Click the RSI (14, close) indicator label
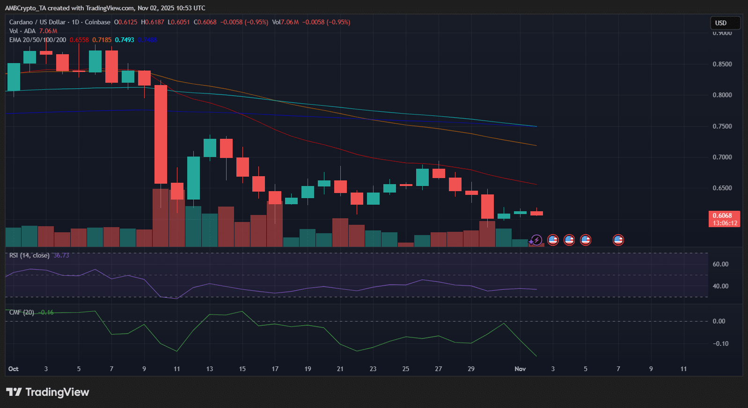This screenshot has width=748, height=408. coord(29,255)
